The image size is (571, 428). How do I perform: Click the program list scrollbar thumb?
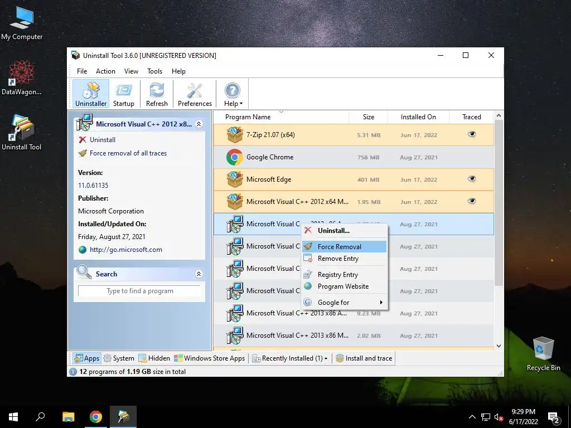(x=499, y=203)
